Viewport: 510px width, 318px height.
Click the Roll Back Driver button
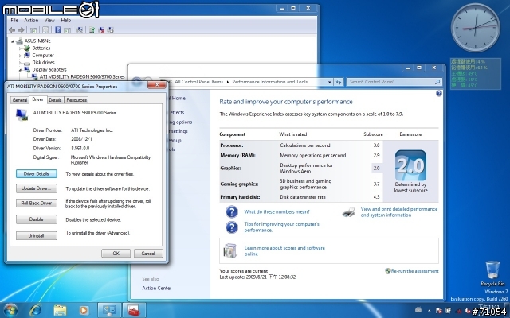pos(36,204)
